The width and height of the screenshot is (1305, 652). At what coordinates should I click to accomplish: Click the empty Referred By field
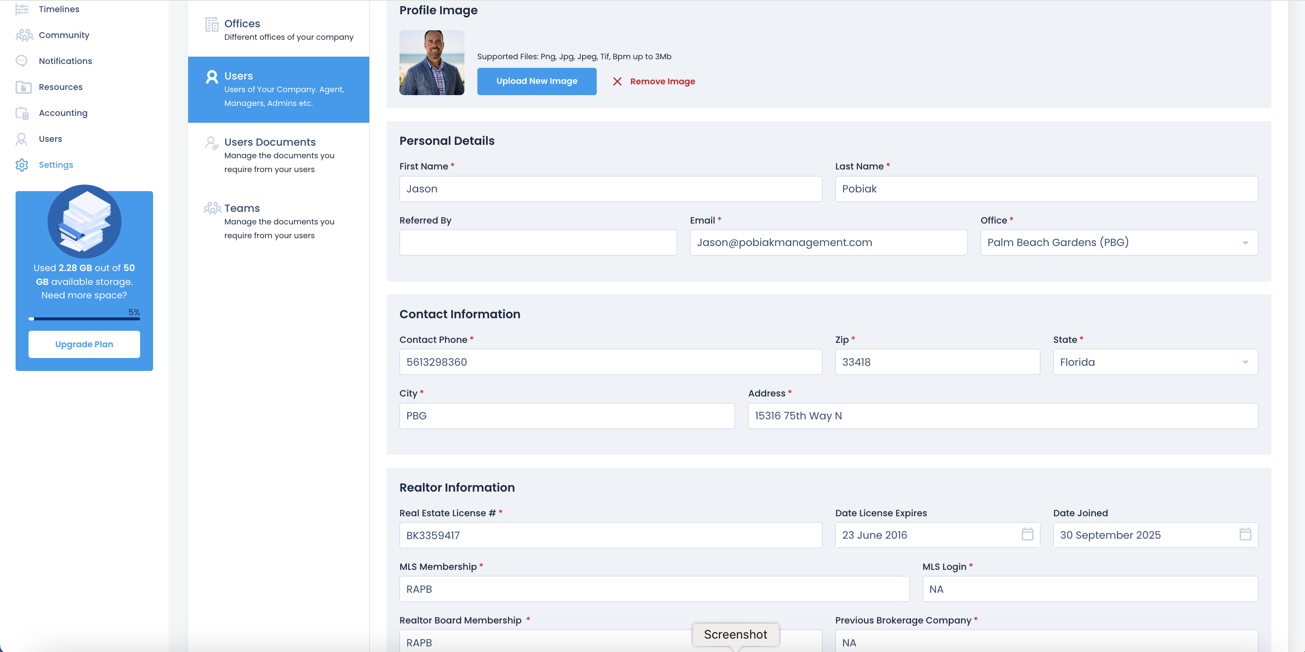[538, 243]
